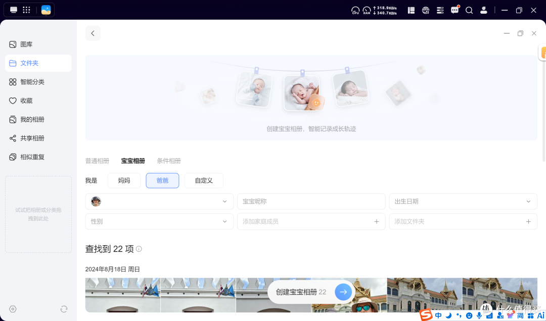Image resolution: width=546 pixels, height=321 pixels.
Task: Switch to the 条件相册 tab
Action: (x=169, y=161)
